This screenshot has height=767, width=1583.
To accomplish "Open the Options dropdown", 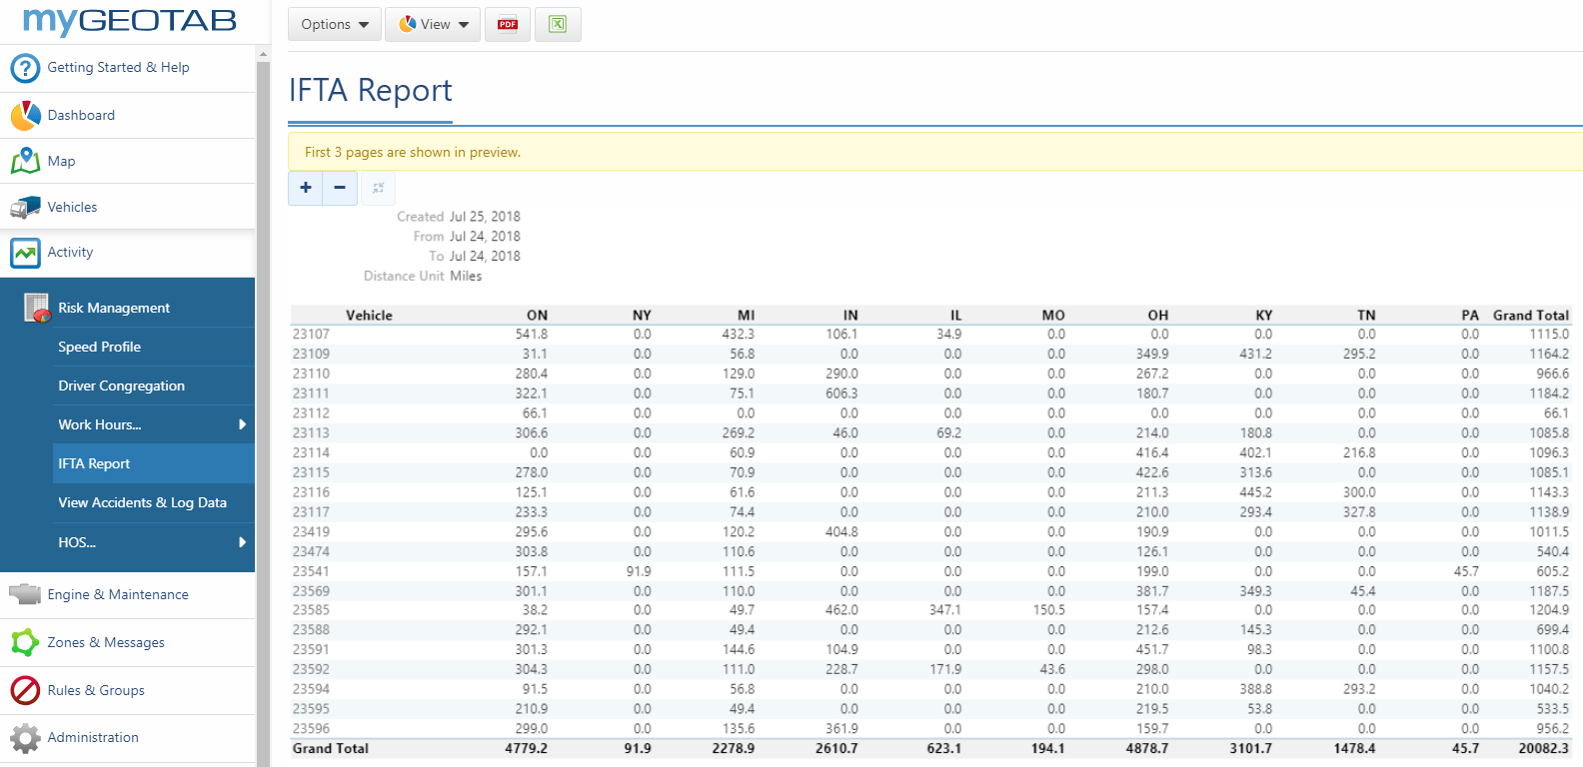I will [x=335, y=24].
